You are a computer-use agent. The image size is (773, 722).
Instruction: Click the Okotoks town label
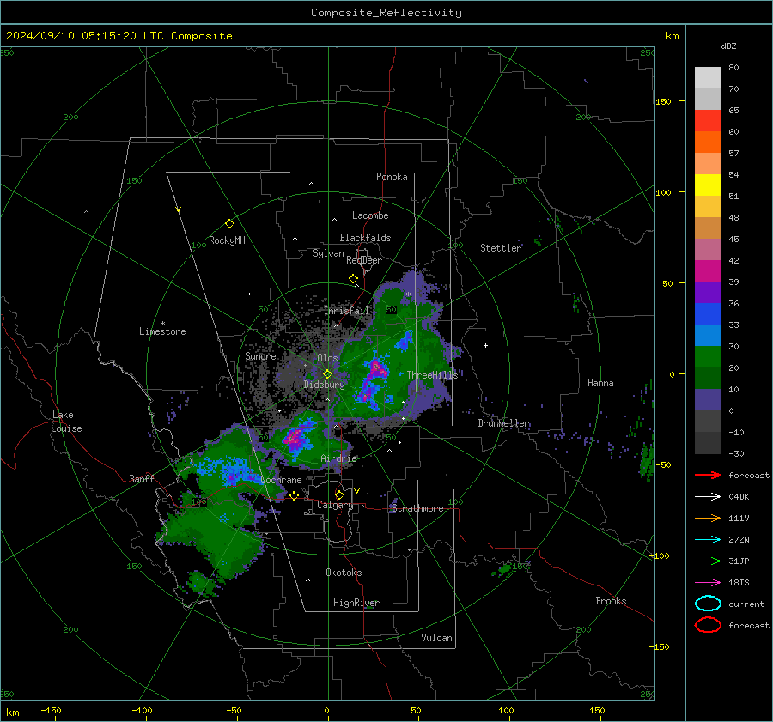click(344, 573)
